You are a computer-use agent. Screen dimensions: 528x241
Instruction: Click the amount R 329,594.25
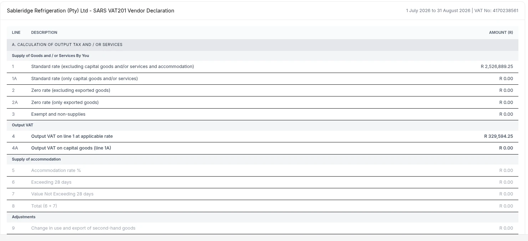498,136
